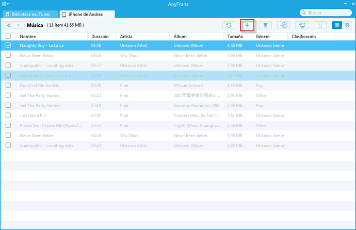Screen dimensions: 356x230
Task: Select the song name Don't Let Me Get Me
Action: click(40, 85)
